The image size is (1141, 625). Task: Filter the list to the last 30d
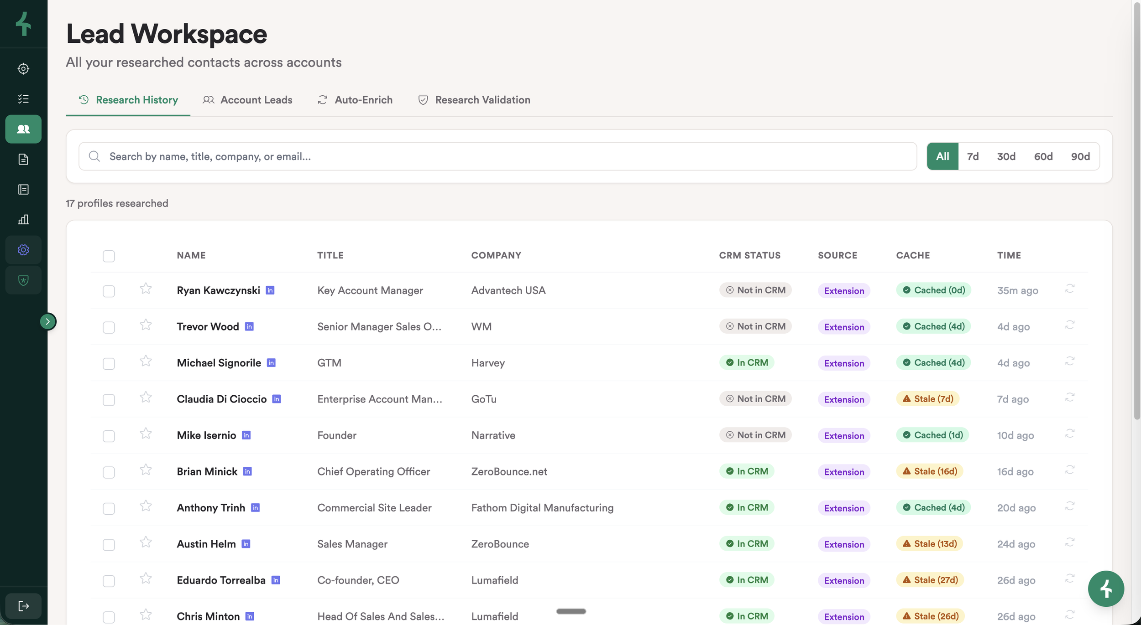click(x=1005, y=156)
